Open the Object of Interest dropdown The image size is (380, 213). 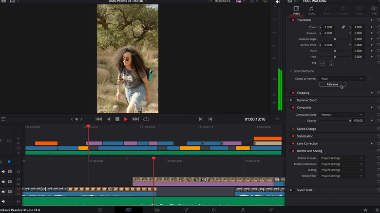[x=342, y=78]
